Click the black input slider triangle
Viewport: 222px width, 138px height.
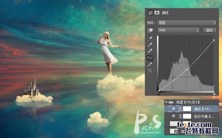pos(159,94)
